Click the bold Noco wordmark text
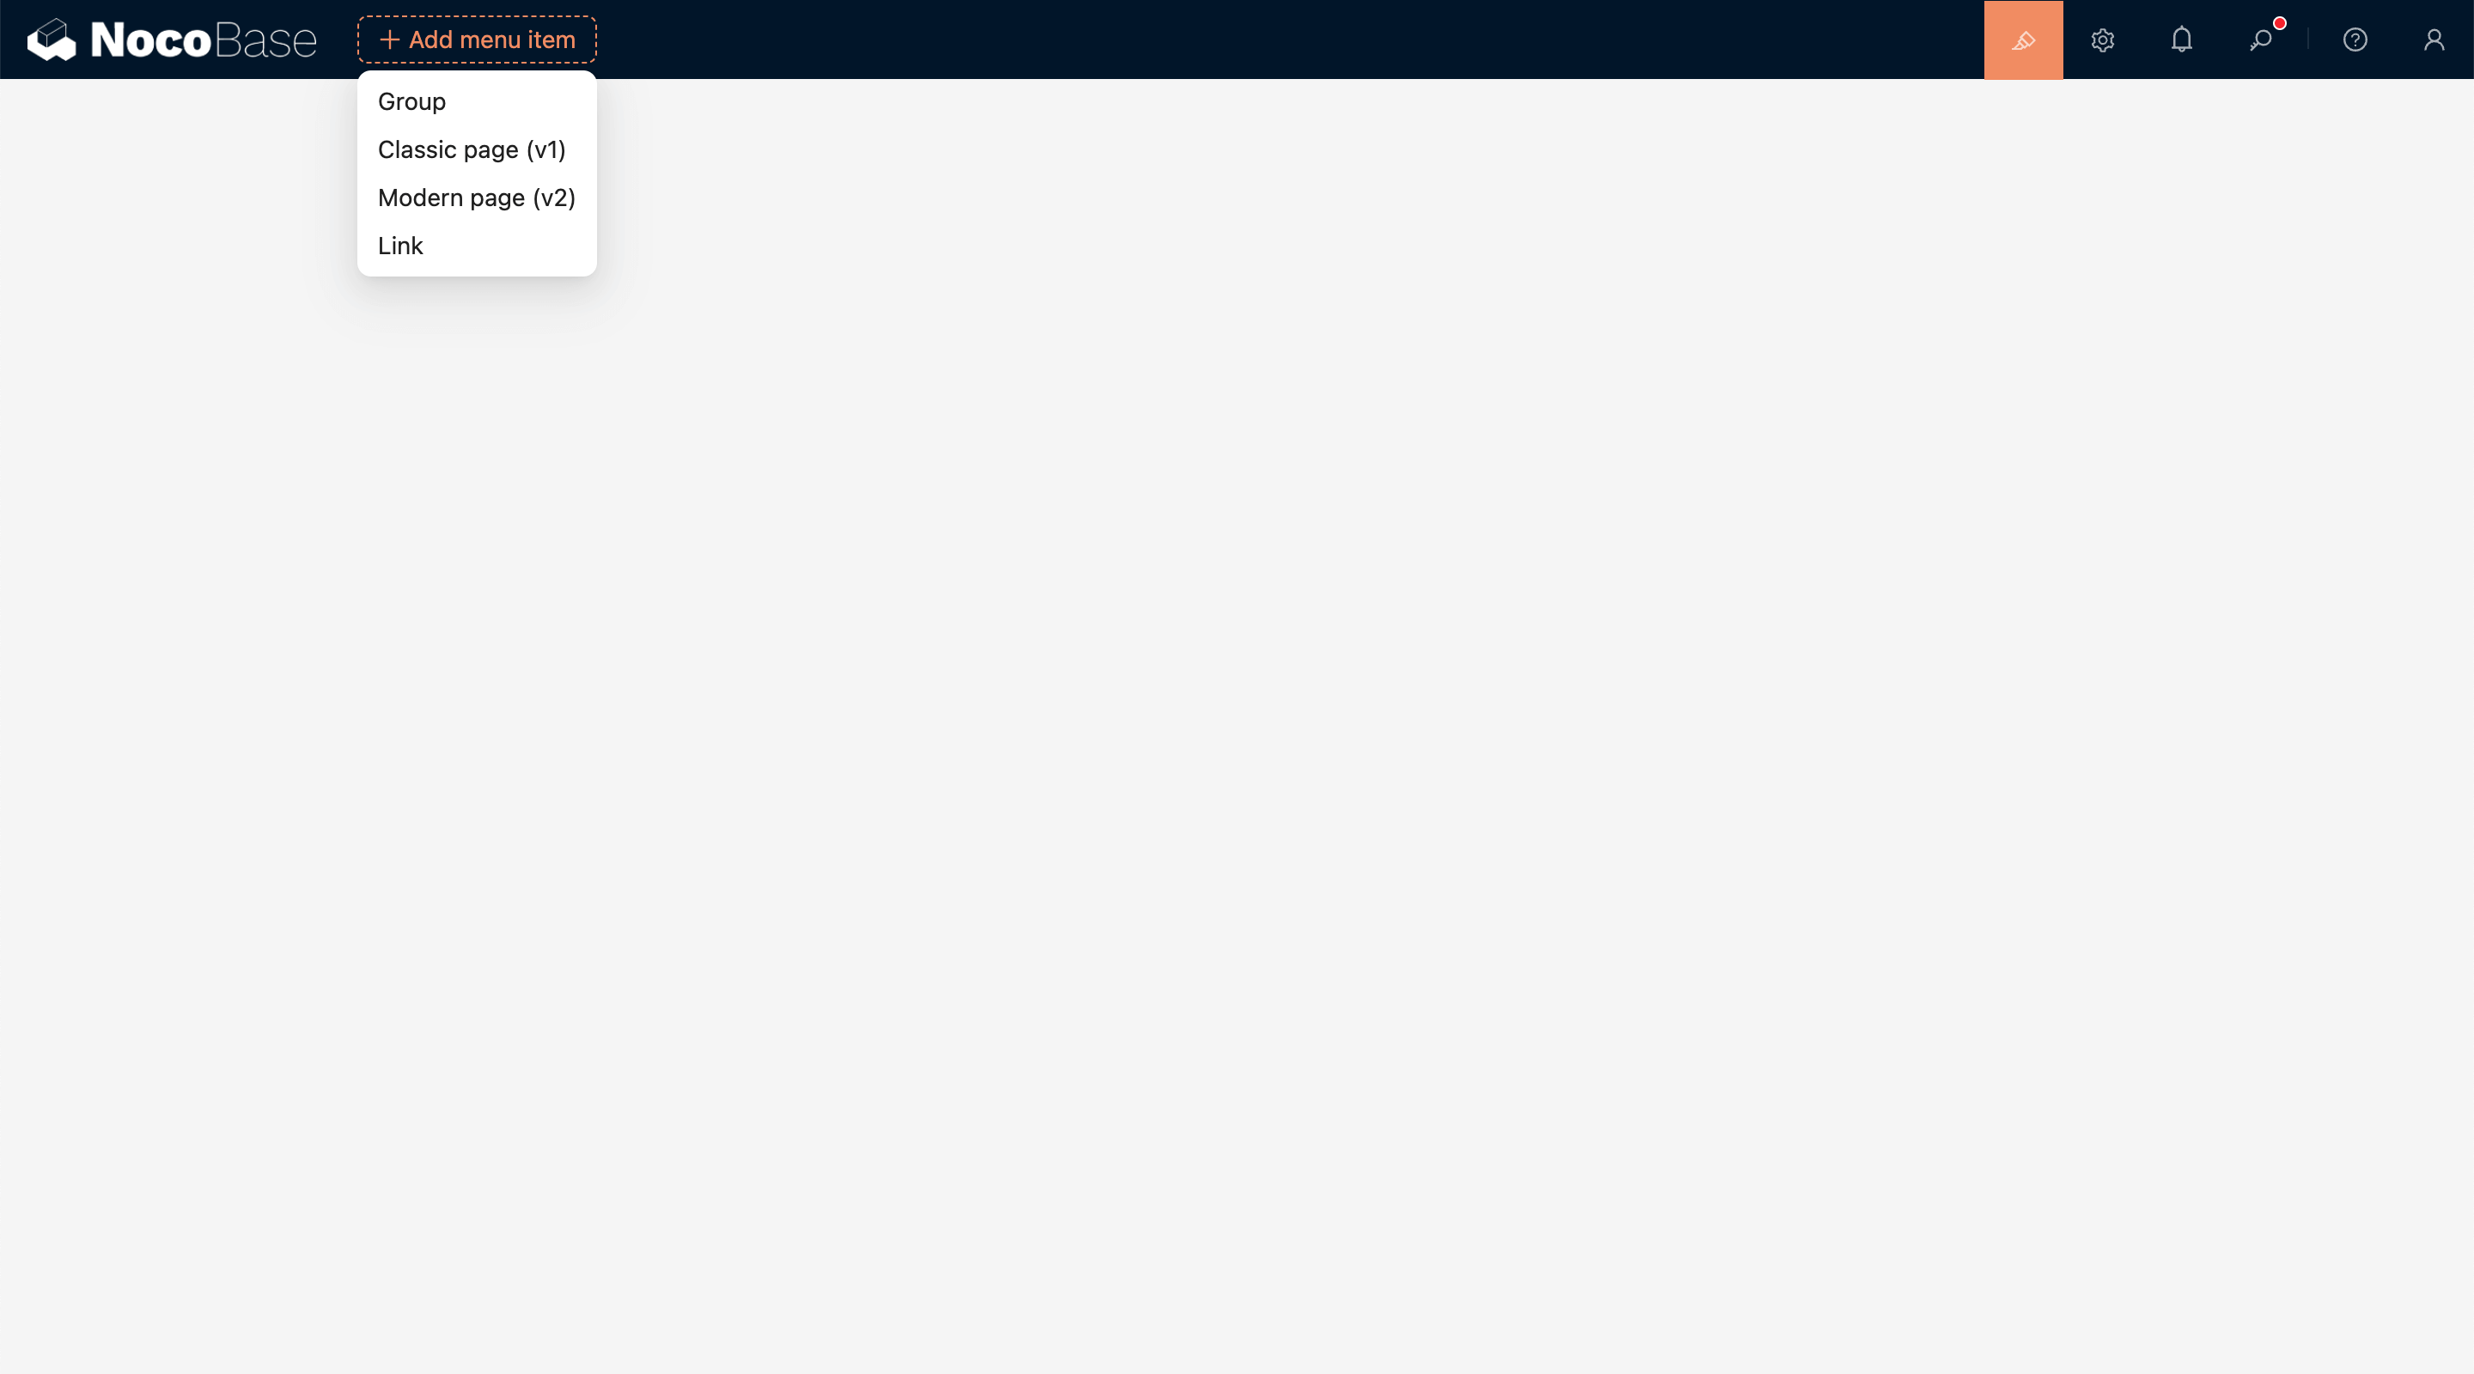Viewport: 2474px width, 1374px height. (149, 40)
